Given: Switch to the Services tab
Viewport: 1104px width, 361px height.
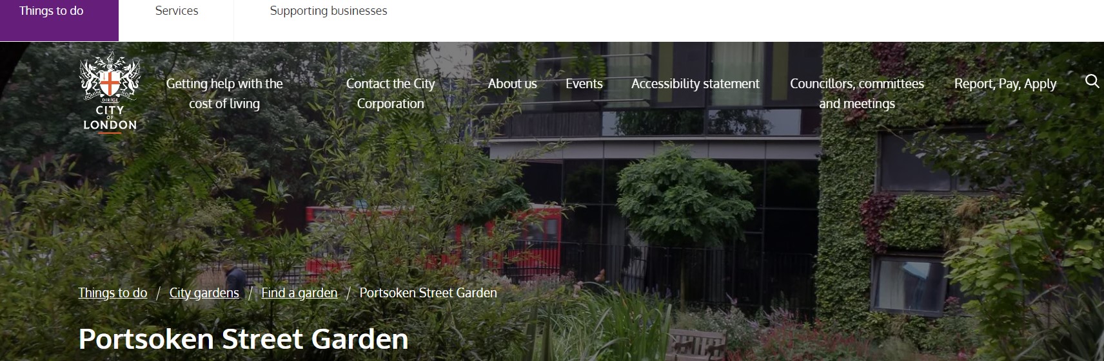Looking at the screenshot, I should (x=177, y=11).
